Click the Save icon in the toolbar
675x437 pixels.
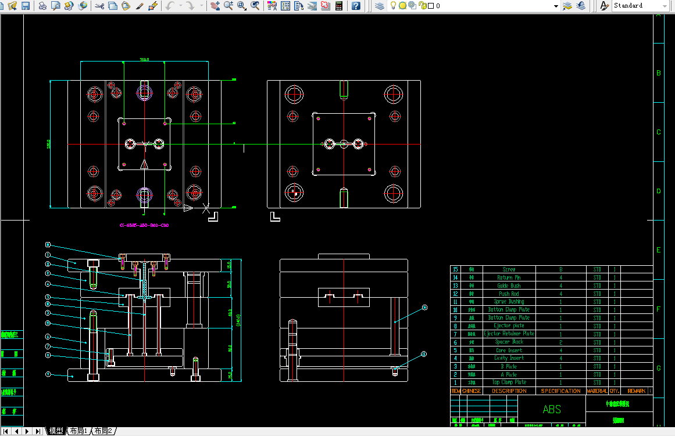(25, 6)
